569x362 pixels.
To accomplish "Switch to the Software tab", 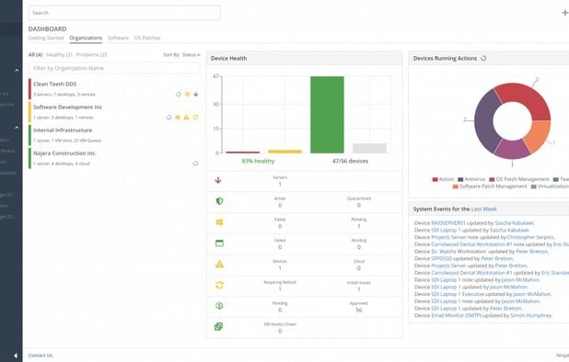I will pos(118,38).
